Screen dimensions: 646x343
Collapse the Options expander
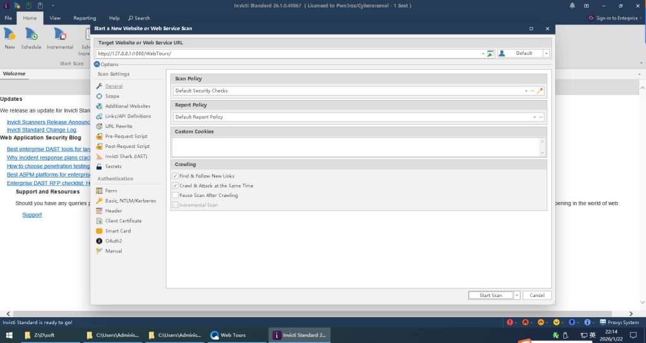97,64
